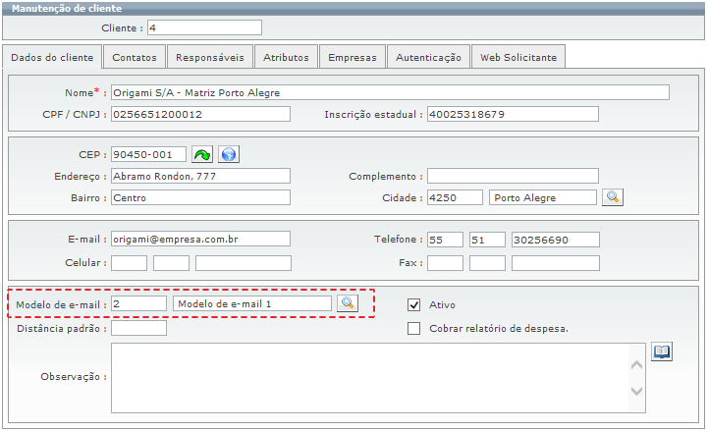Click Telefone country code field 55

(445, 240)
